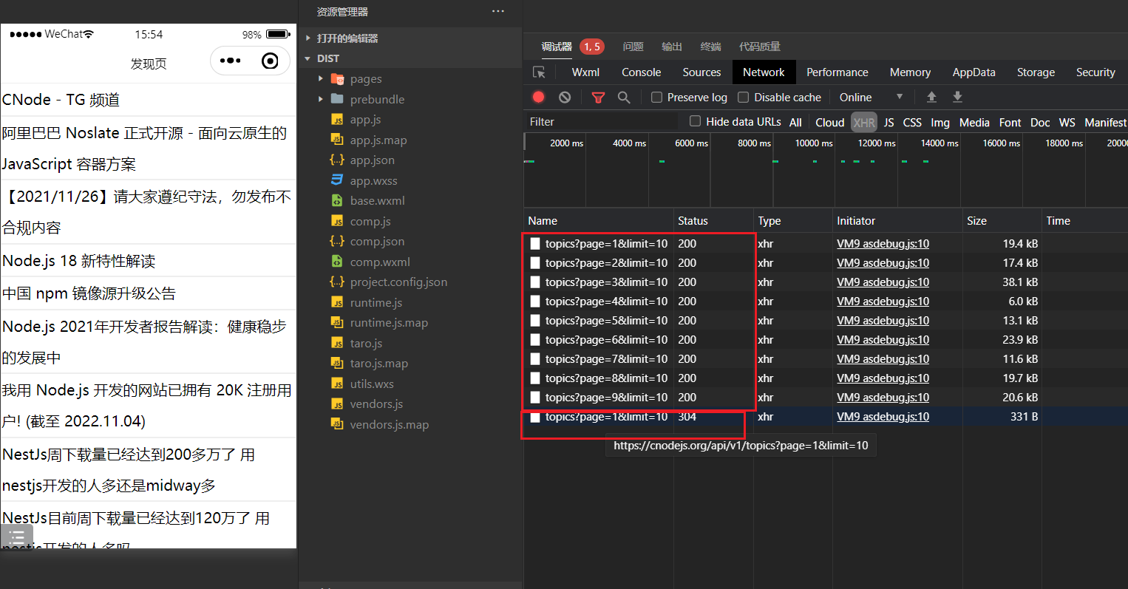Filter requests by Cloud type
The height and width of the screenshot is (589, 1128).
pos(829,123)
